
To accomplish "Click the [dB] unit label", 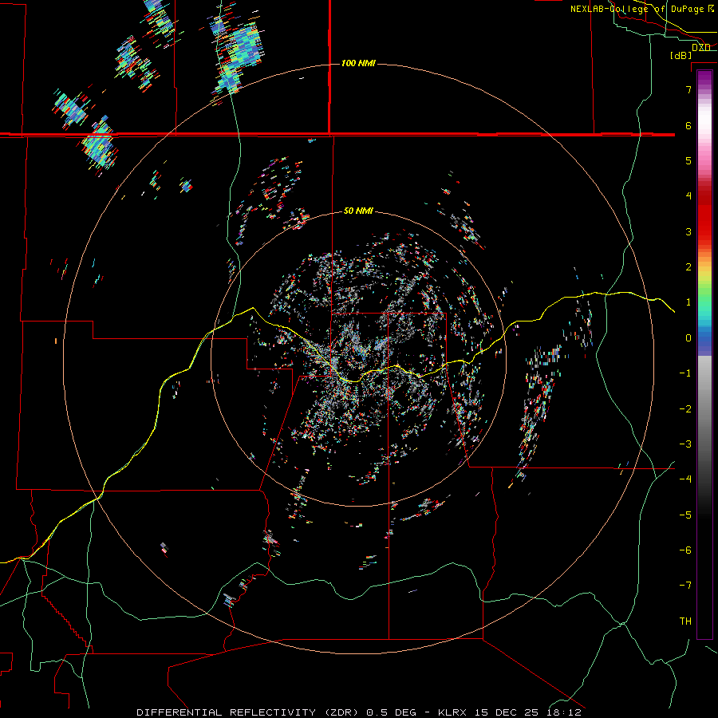I will pos(681,55).
